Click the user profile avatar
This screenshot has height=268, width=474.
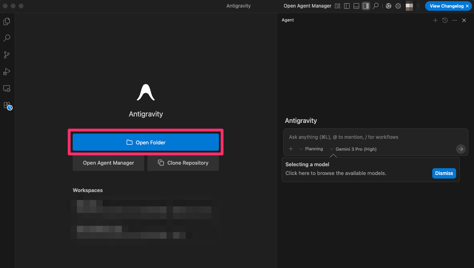coord(409,6)
